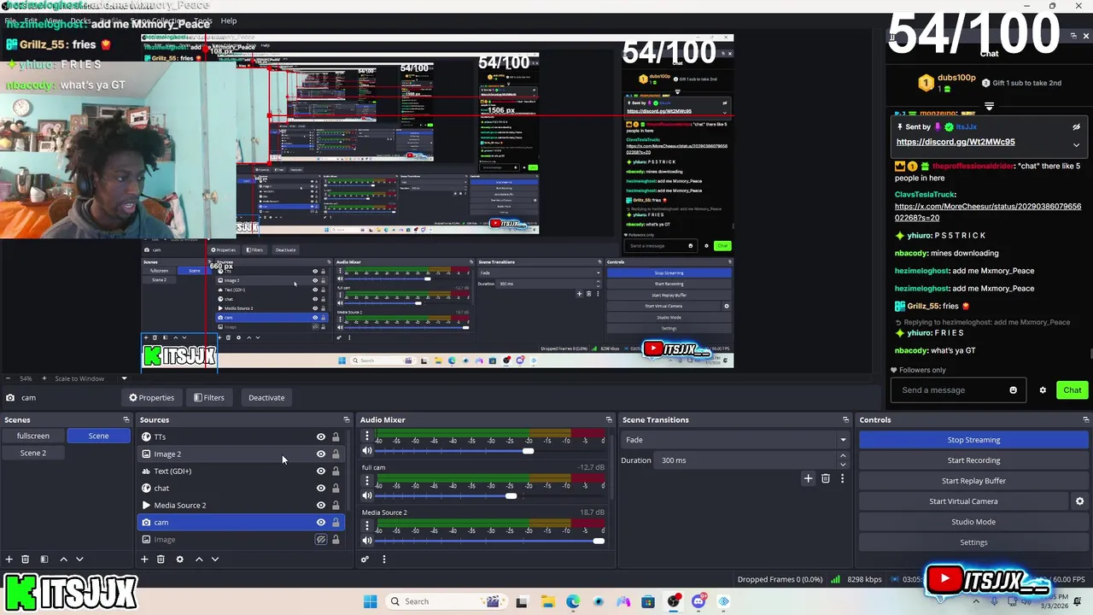
Task: Open scene filters icon in Scenes dock
Action: [44, 559]
